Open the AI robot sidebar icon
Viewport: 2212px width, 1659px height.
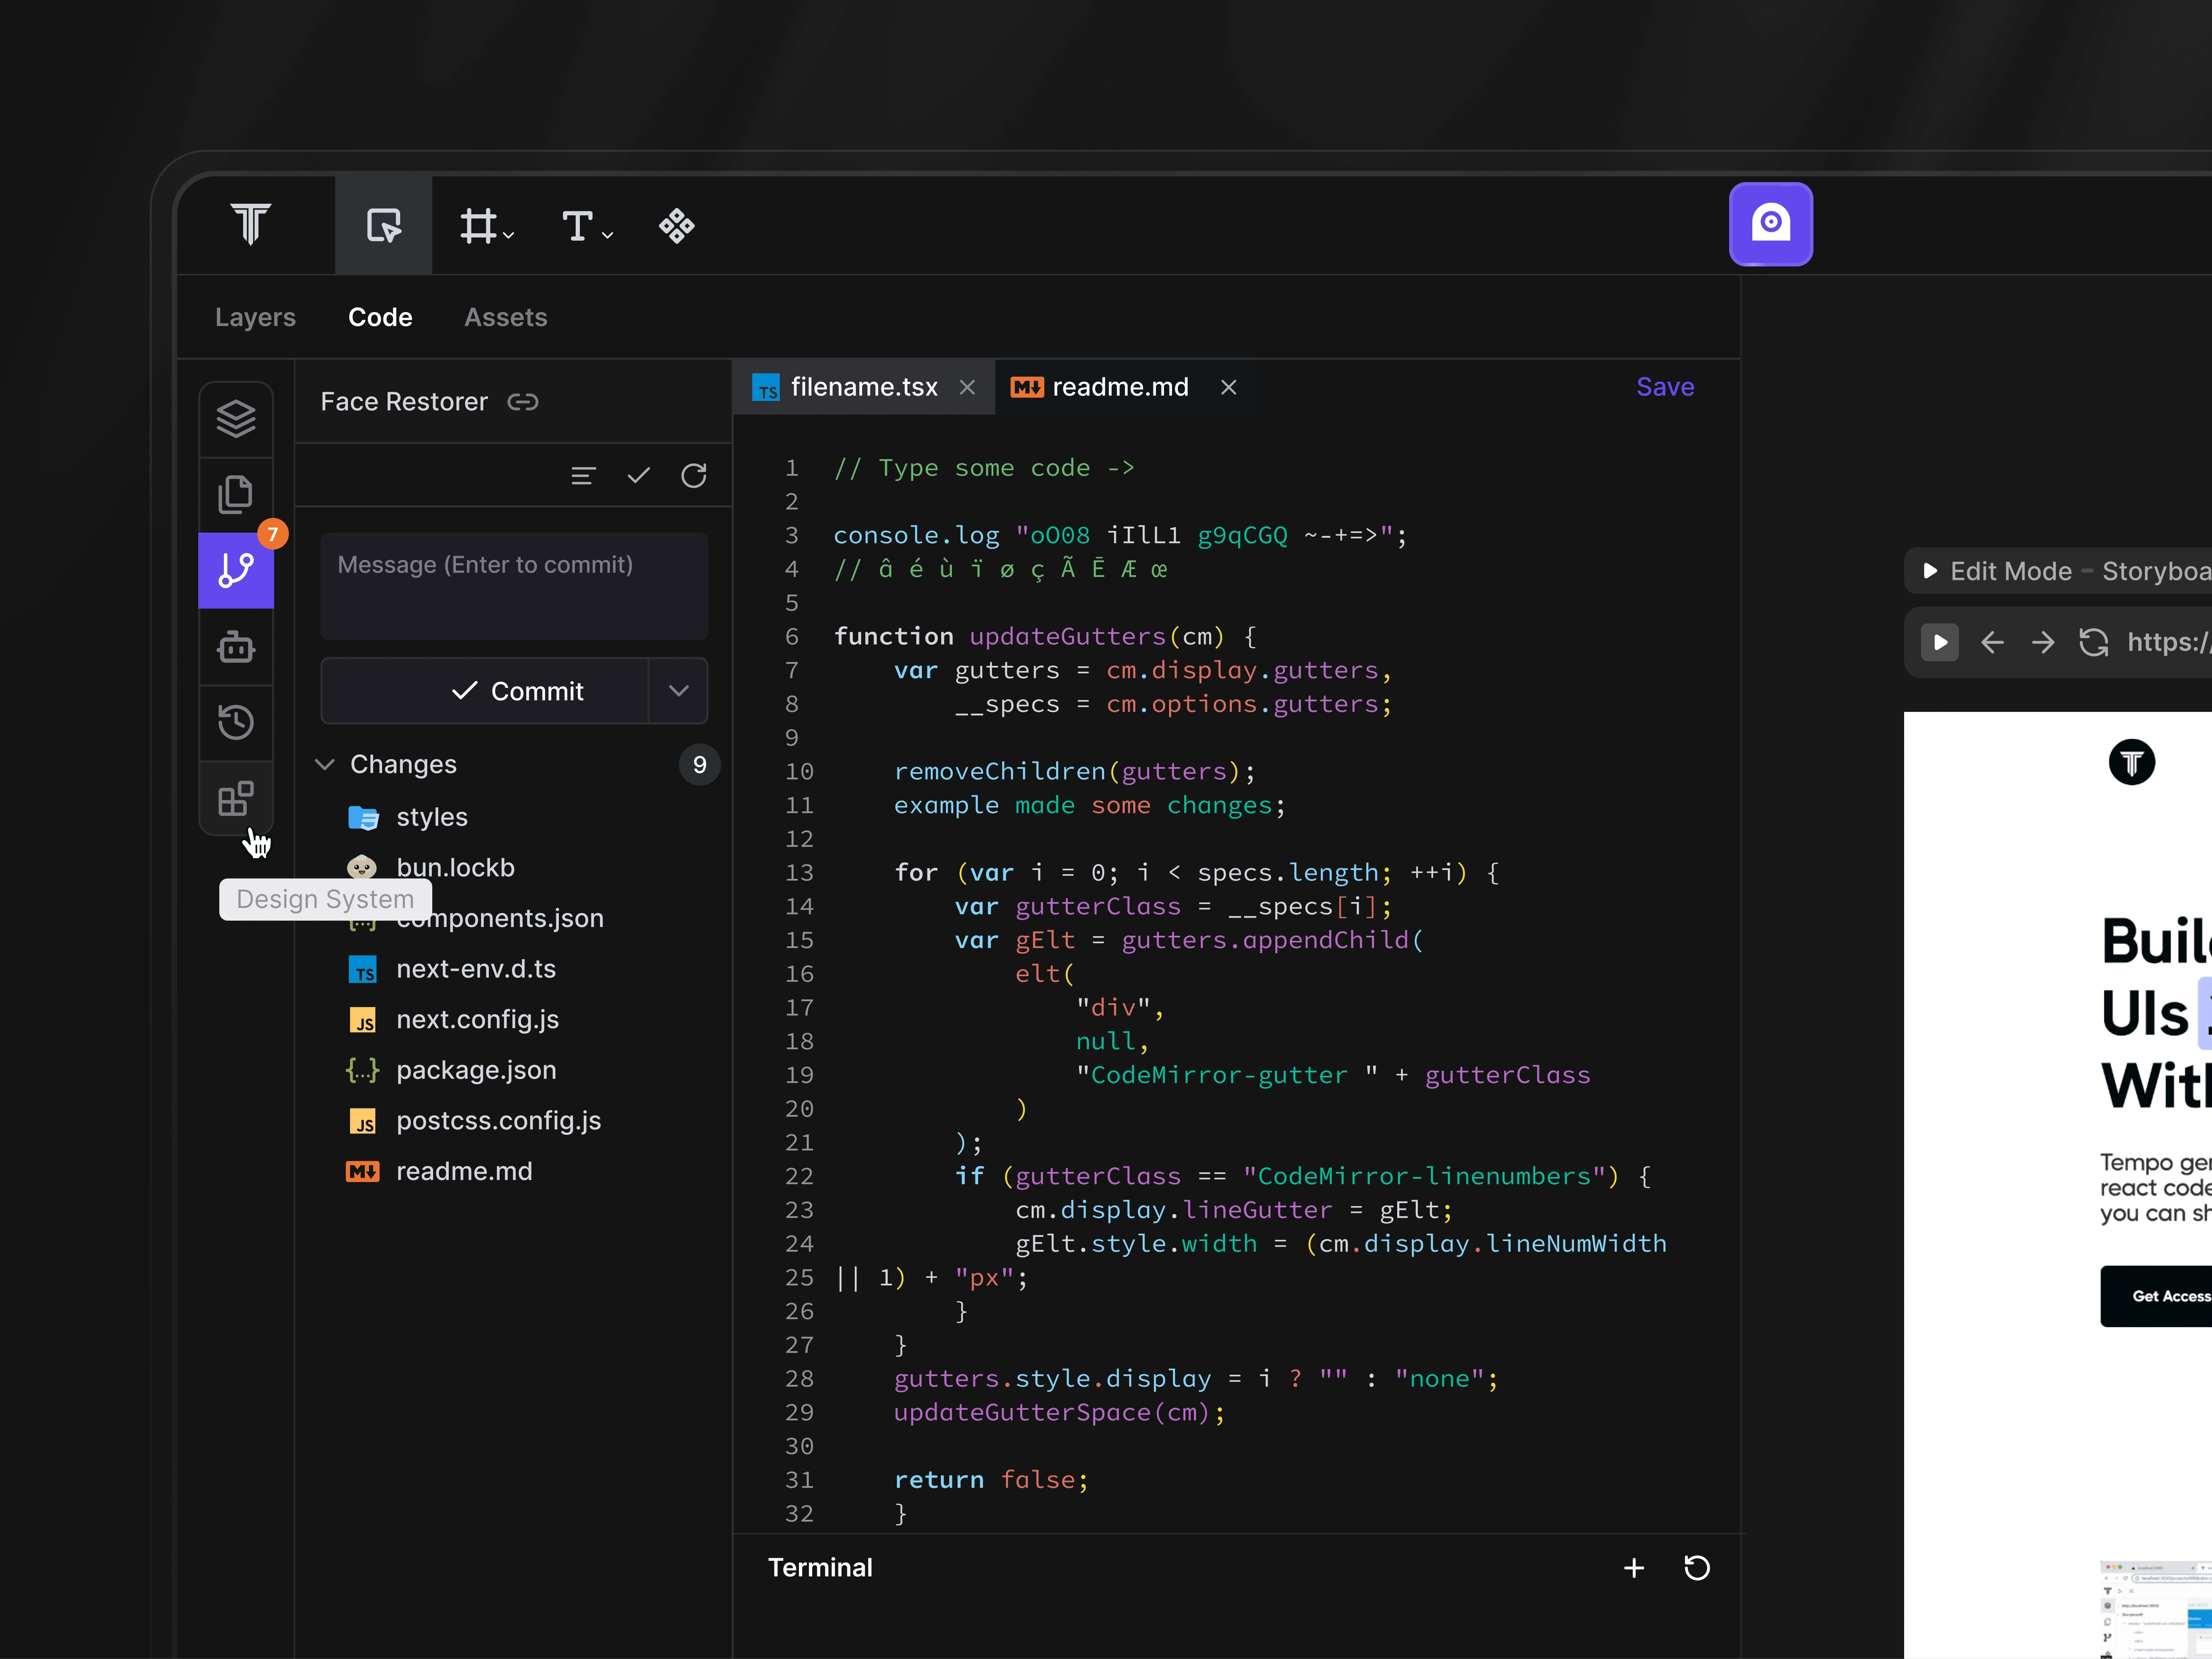[236, 647]
